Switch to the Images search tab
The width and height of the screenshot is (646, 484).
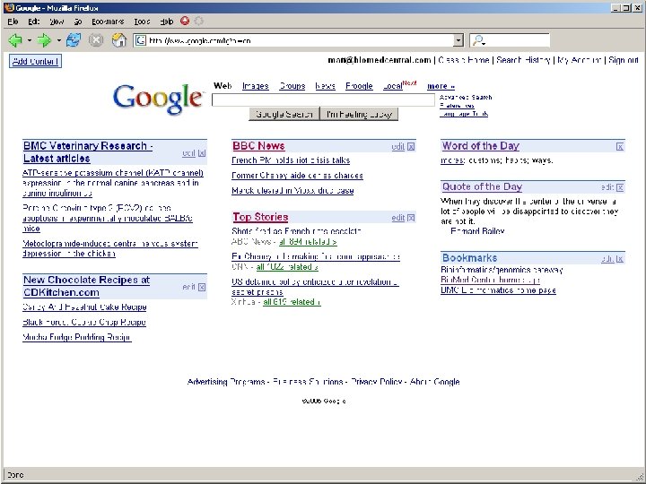256,86
